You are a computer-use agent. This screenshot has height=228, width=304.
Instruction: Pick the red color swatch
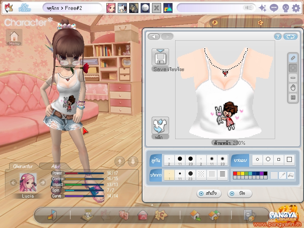pyautogui.click(x=235, y=173)
